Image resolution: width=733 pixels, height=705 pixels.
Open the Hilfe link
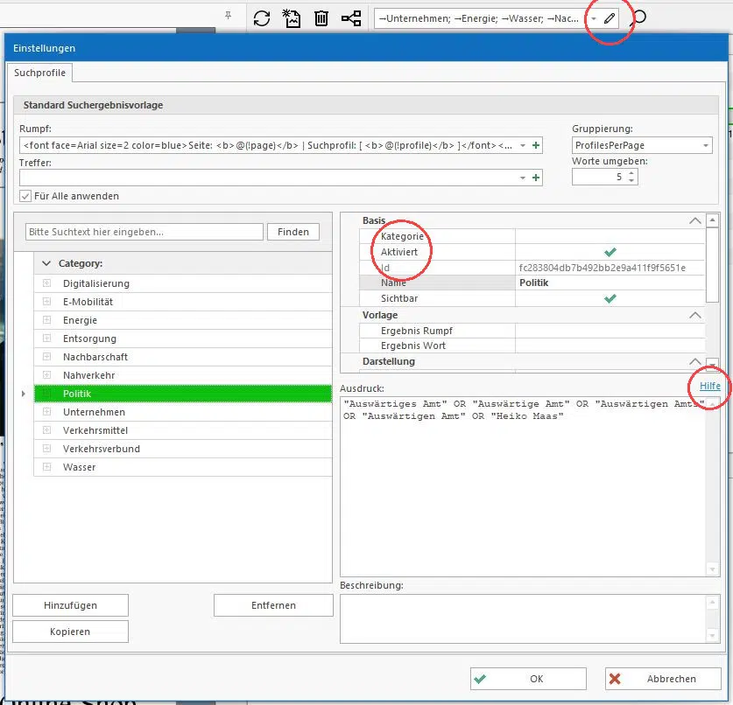(x=709, y=386)
